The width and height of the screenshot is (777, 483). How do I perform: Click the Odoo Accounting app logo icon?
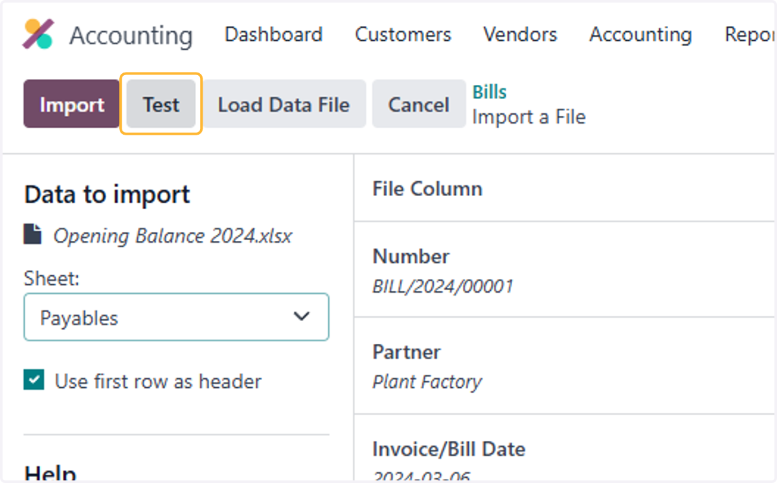[38, 34]
